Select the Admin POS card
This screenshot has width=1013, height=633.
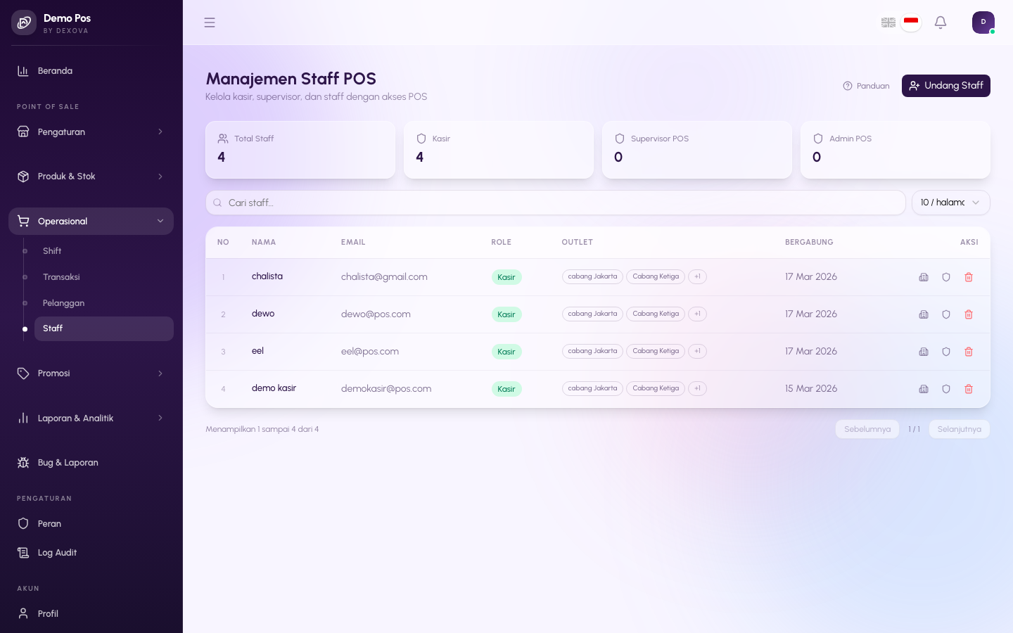[896, 150]
